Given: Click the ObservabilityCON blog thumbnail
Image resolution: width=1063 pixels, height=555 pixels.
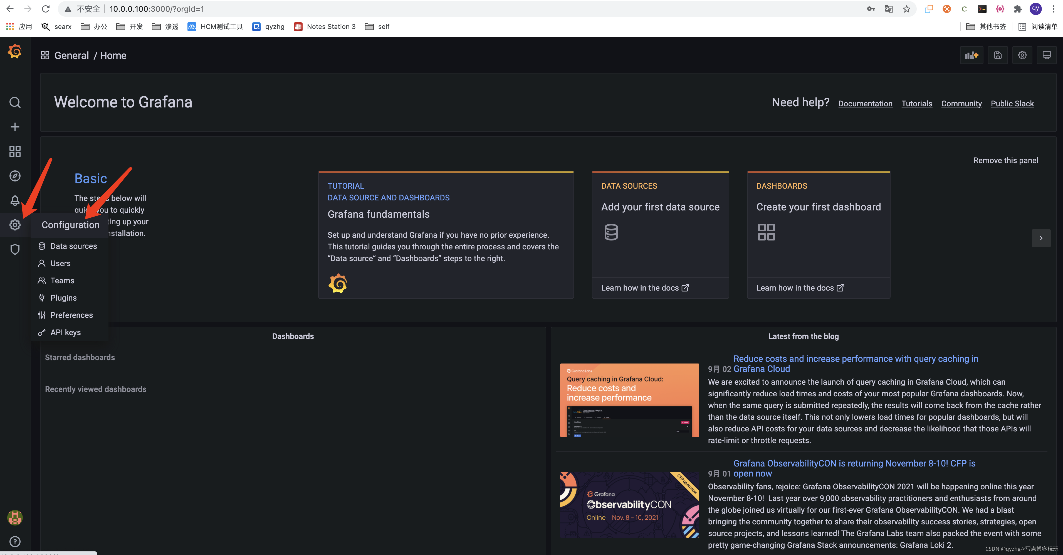Looking at the screenshot, I should (x=629, y=504).
